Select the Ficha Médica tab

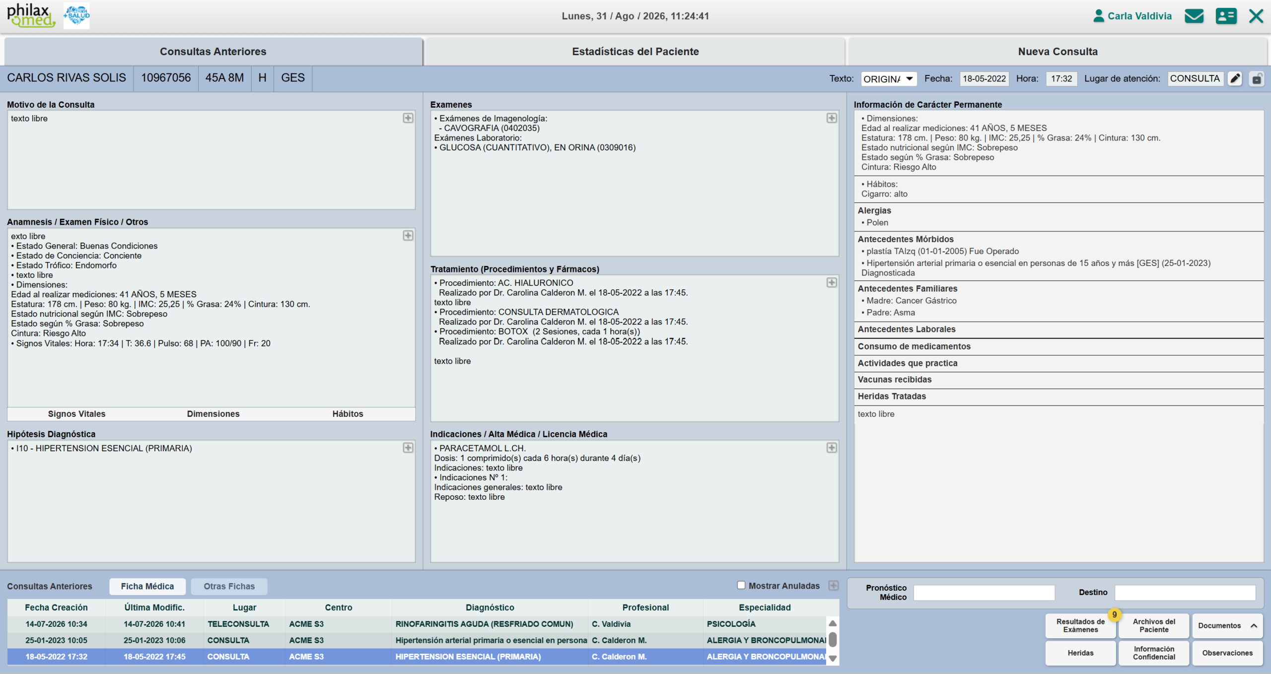point(147,586)
